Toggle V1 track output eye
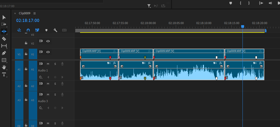The image size is (280, 127). click(x=48, y=52)
